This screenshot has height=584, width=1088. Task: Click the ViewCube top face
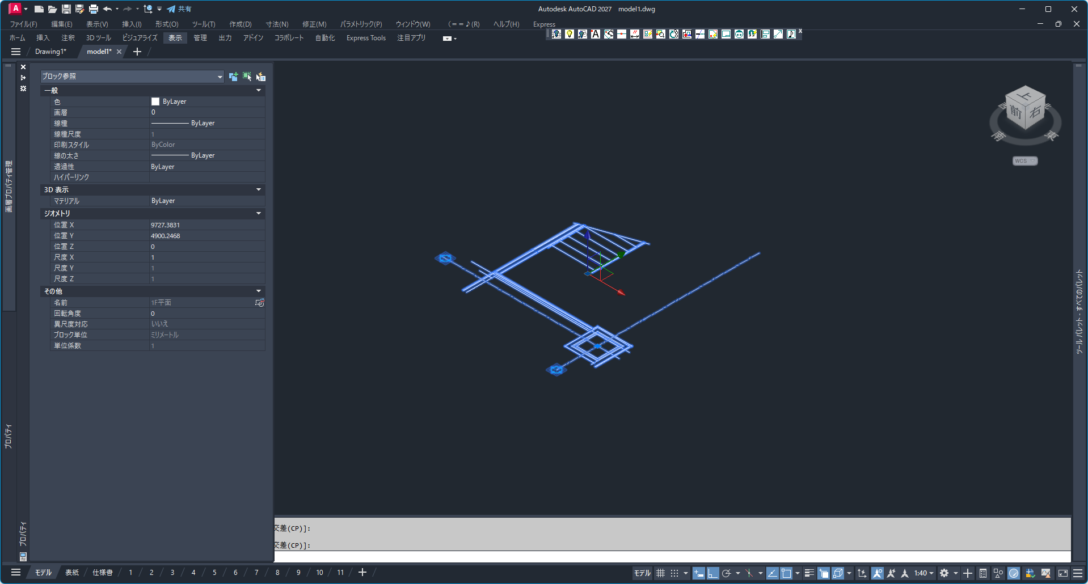pyautogui.click(x=1026, y=94)
